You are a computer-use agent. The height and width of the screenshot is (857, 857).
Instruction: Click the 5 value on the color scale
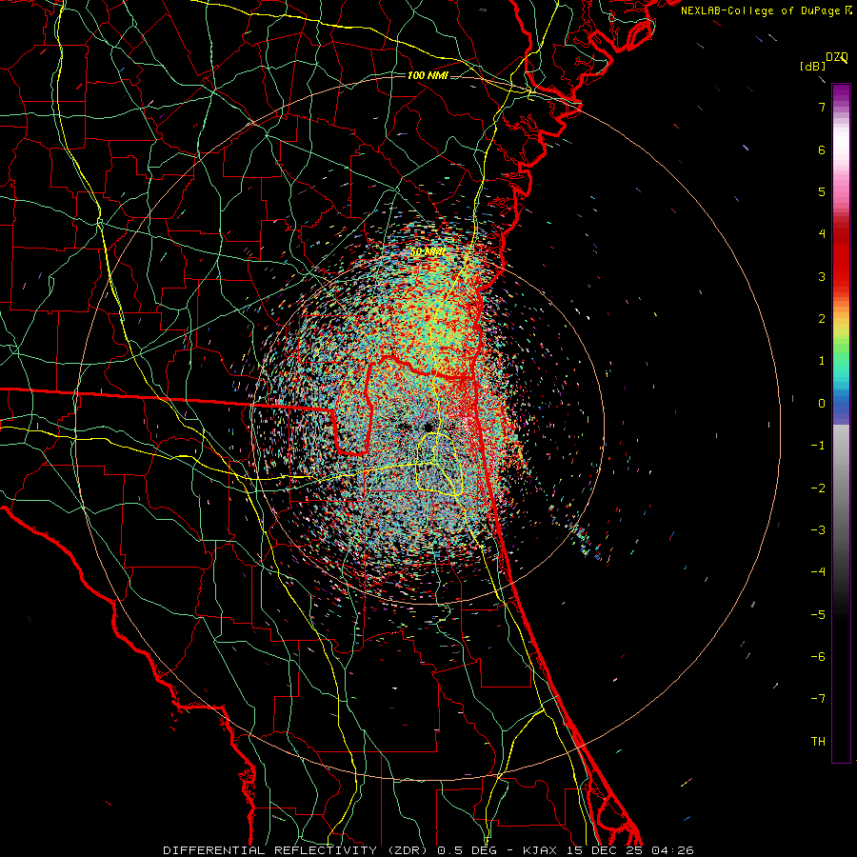[x=822, y=191]
